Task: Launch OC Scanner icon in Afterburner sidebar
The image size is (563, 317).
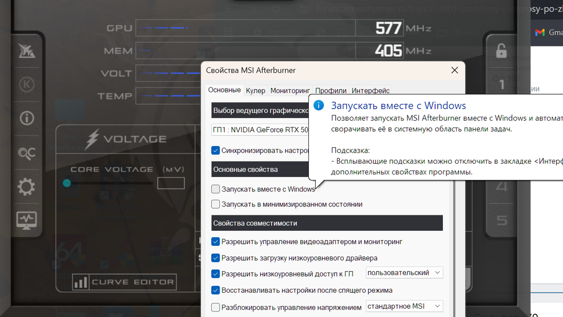Action: (26, 152)
